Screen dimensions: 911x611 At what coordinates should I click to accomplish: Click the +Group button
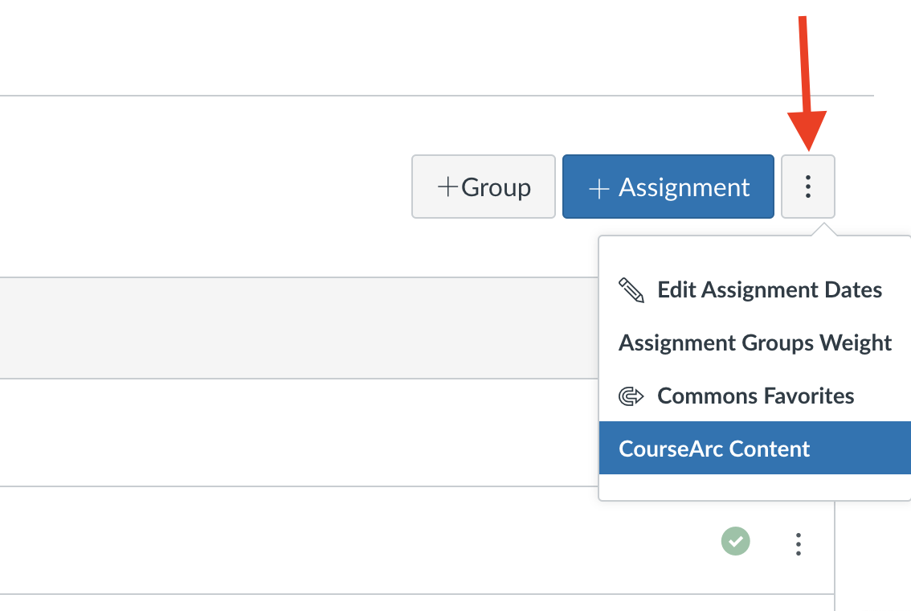coord(484,187)
